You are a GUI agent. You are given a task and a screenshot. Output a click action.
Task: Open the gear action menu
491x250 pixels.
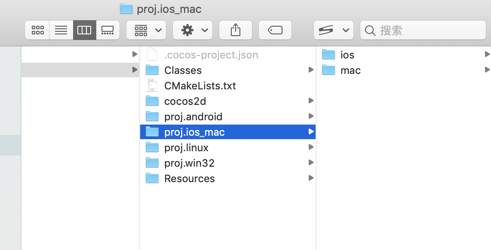[192, 30]
